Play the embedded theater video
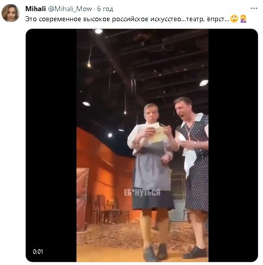This screenshot has height=265, width=263. pos(142,145)
